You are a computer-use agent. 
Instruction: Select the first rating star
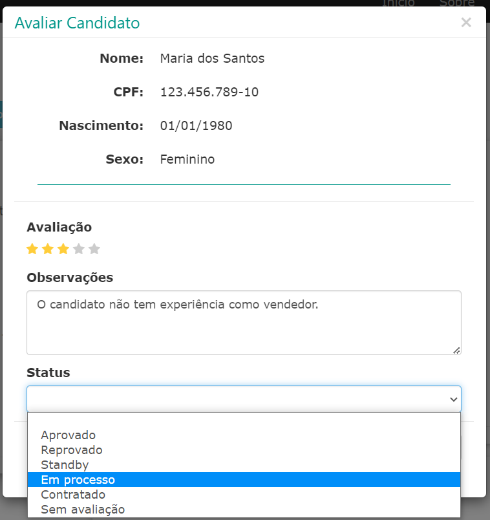(31, 248)
